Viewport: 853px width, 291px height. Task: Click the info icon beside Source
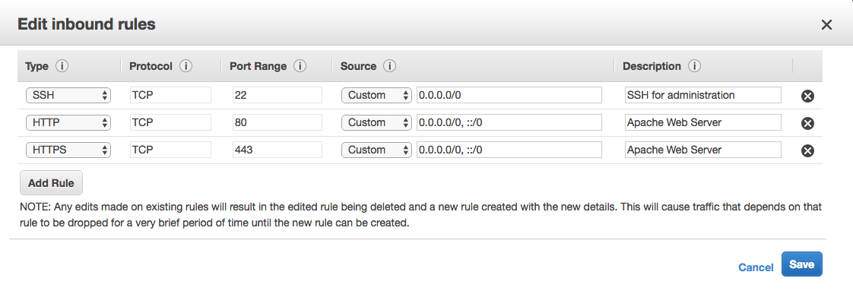(x=389, y=66)
